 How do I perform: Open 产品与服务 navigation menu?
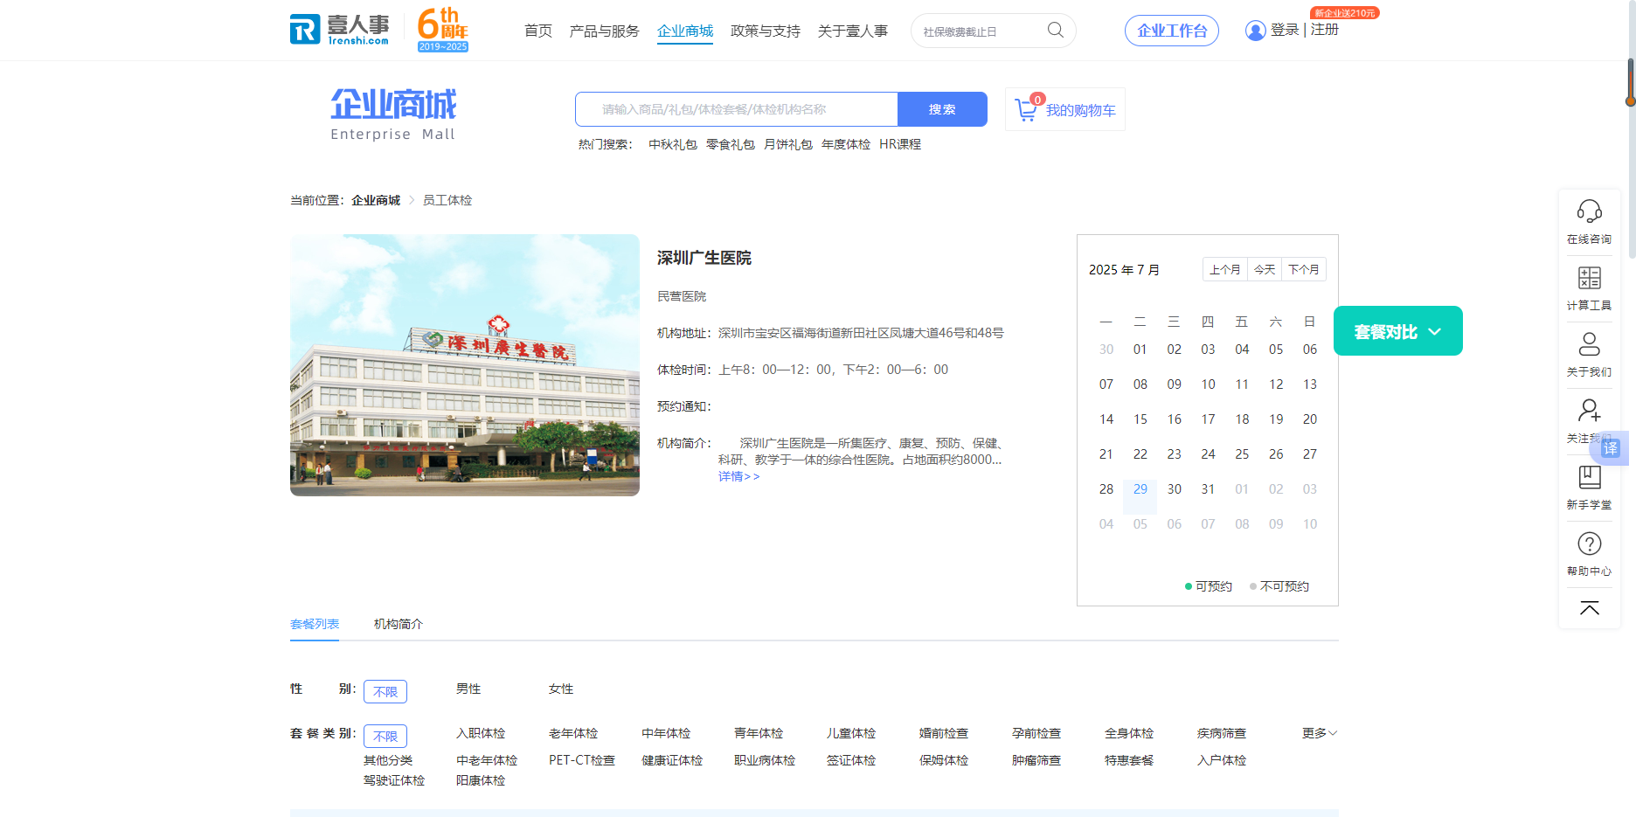coord(605,31)
